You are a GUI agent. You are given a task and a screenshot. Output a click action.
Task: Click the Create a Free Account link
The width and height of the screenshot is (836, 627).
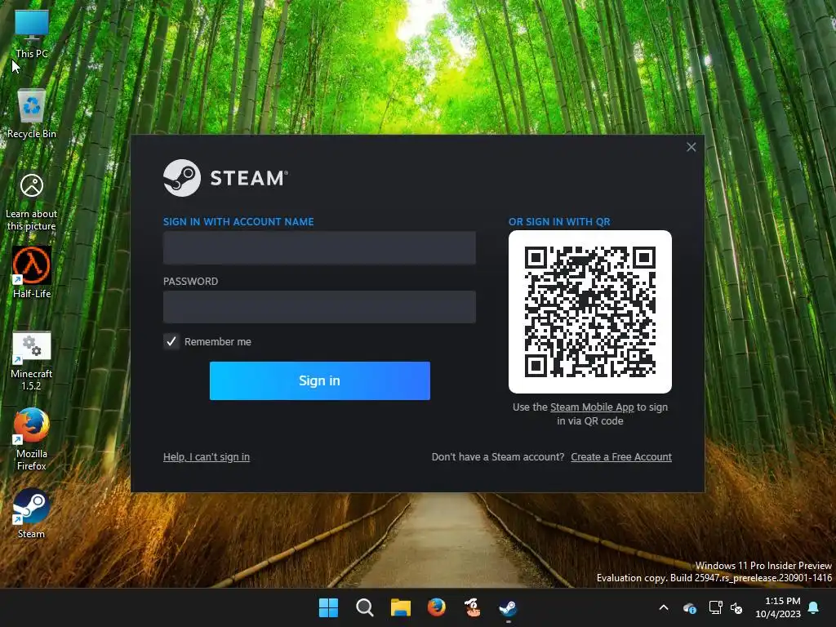tap(621, 457)
